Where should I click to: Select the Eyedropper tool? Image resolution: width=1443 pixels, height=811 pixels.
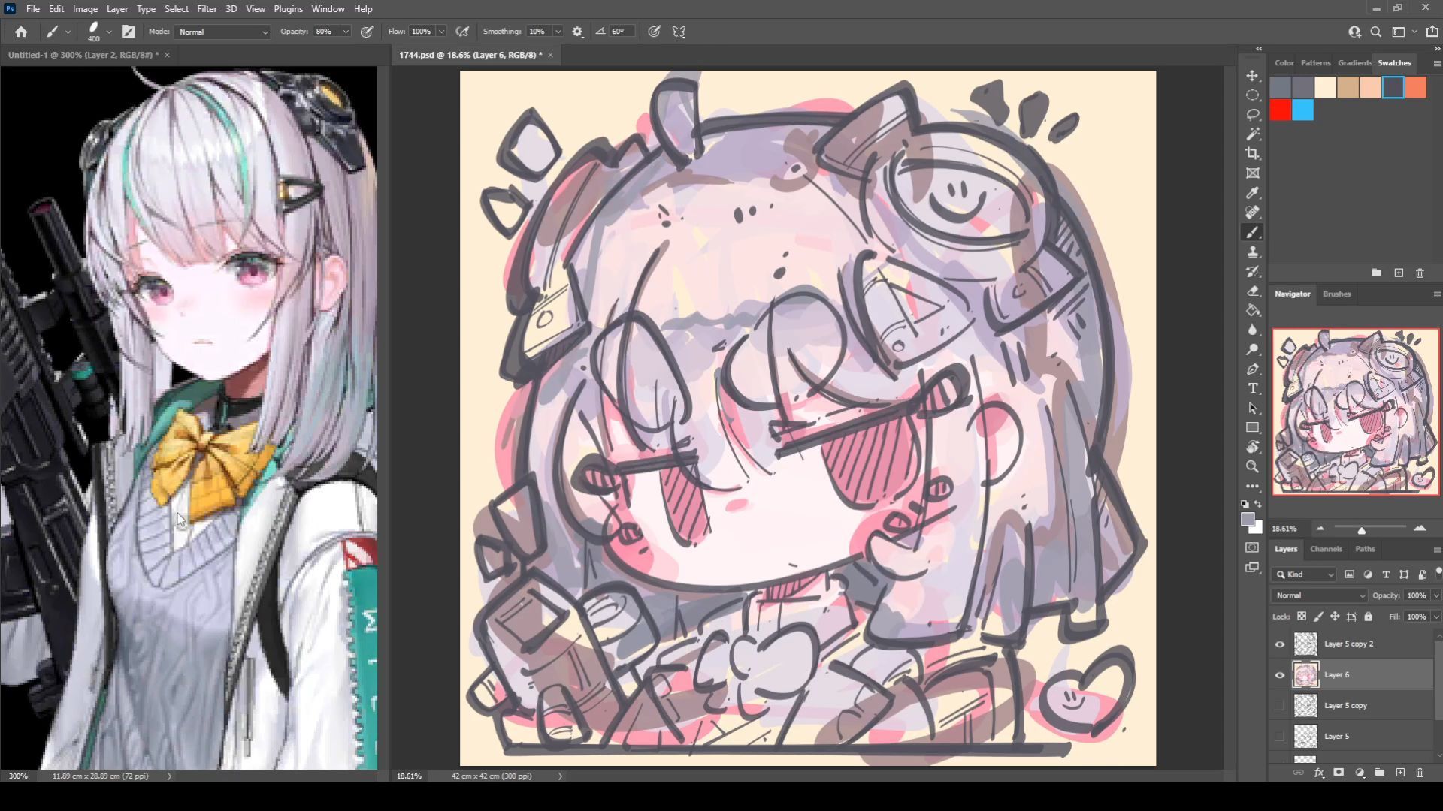point(1253,193)
